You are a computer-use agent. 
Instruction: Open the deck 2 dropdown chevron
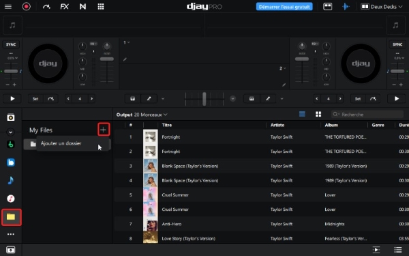point(284,68)
